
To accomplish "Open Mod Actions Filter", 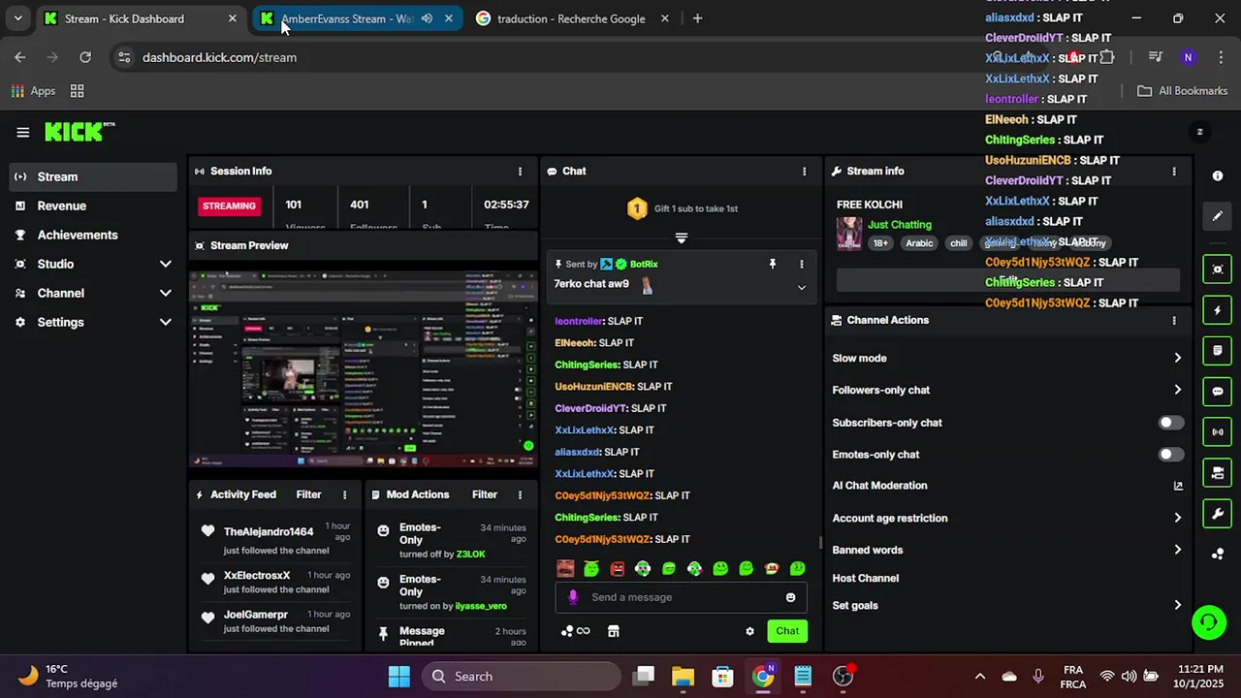I will click(x=485, y=494).
